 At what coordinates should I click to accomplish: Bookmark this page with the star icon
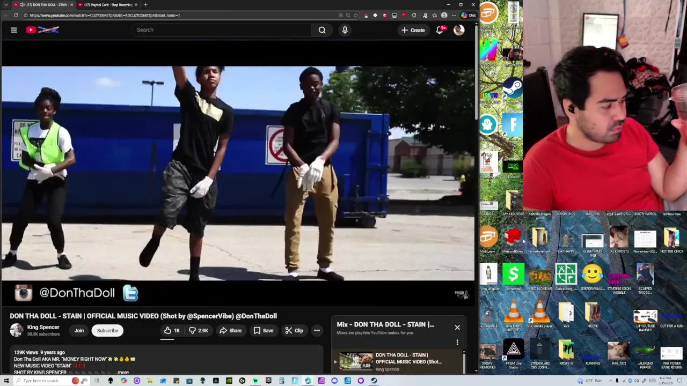pyautogui.click(x=355, y=15)
